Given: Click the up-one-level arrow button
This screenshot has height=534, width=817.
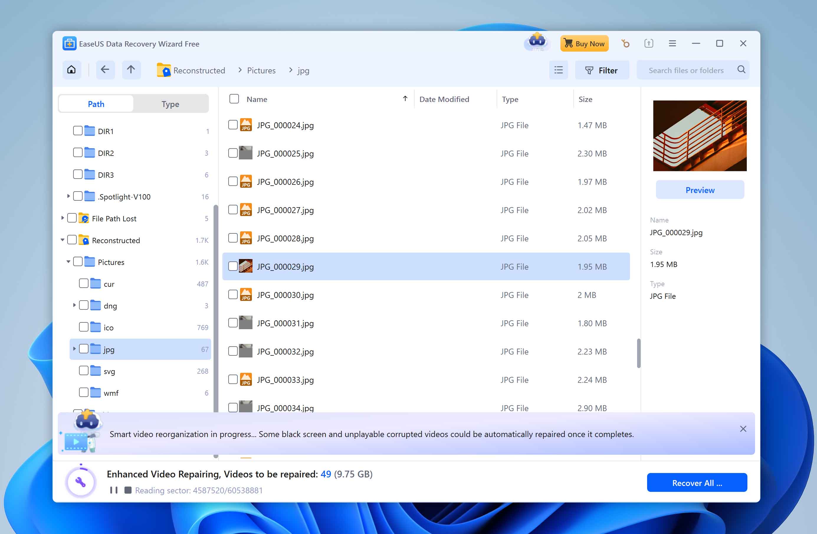Looking at the screenshot, I should (131, 70).
